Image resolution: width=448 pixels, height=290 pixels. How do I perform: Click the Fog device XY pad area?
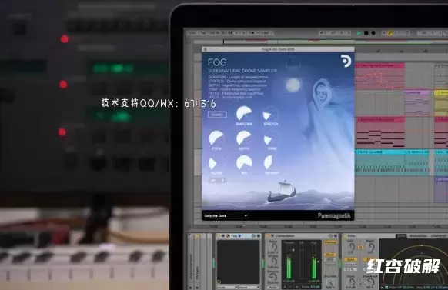click(x=239, y=262)
